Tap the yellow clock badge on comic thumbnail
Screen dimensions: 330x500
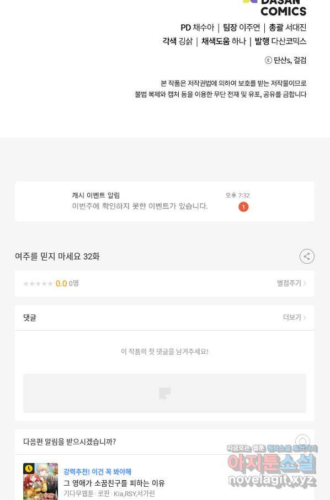tap(29, 469)
